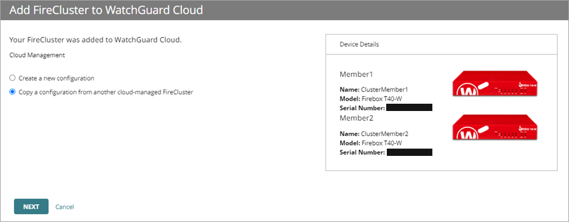Click the NEXT button
Screen dimensions: 569x222
pyautogui.click(x=31, y=207)
